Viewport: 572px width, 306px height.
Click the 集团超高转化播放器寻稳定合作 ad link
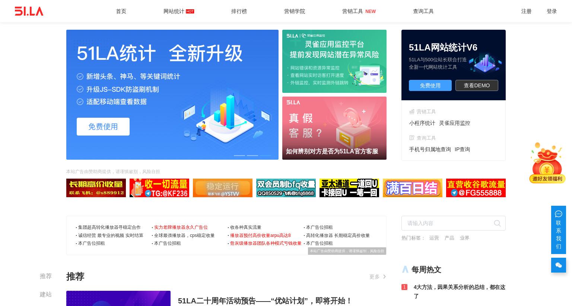tap(109, 227)
